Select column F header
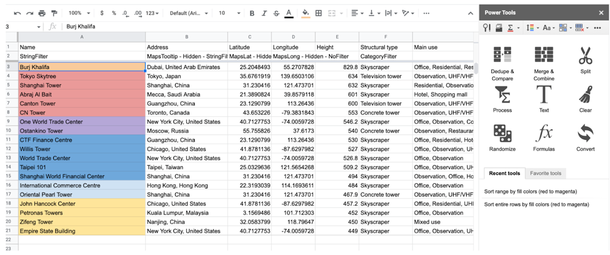The height and width of the screenshot is (255, 610). [386, 37]
